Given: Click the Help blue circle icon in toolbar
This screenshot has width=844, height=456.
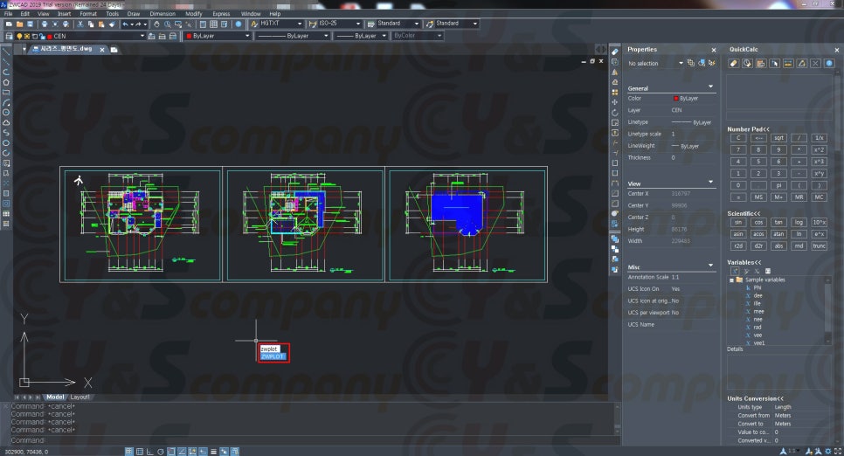Looking at the screenshot, I should click(x=239, y=24).
